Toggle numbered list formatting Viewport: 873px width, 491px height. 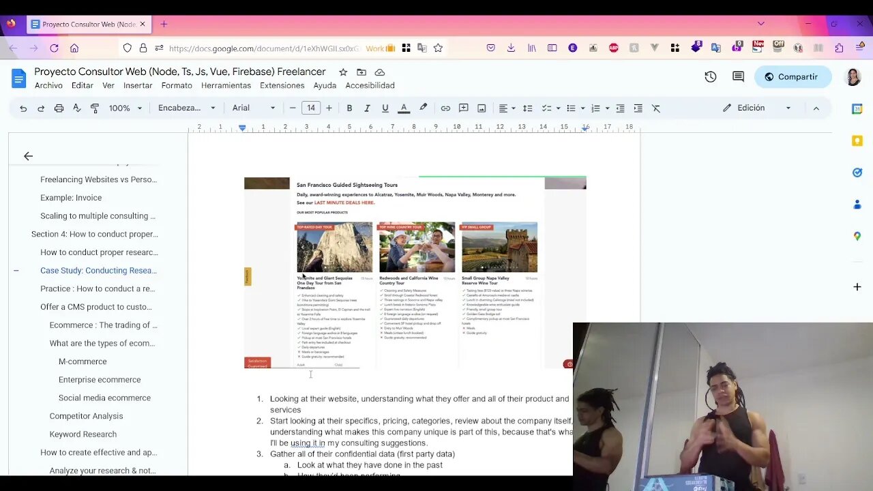click(x=595, y=108)
